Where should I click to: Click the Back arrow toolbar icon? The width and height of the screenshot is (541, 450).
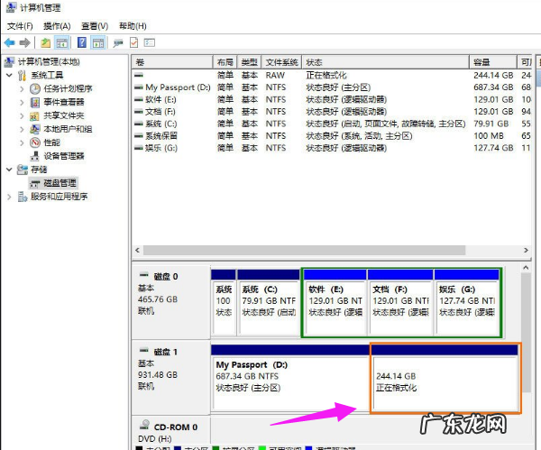click(10, 42)
